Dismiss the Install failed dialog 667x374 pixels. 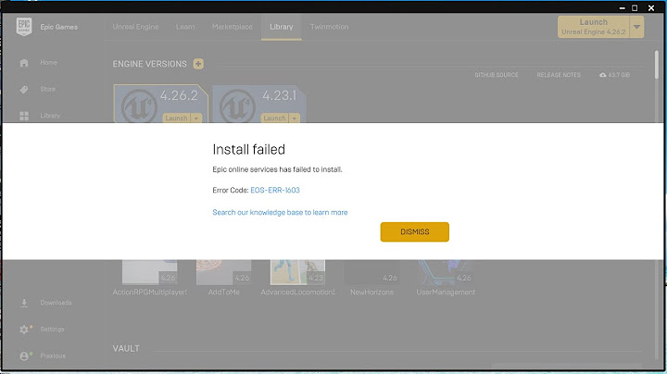(415, 232)
